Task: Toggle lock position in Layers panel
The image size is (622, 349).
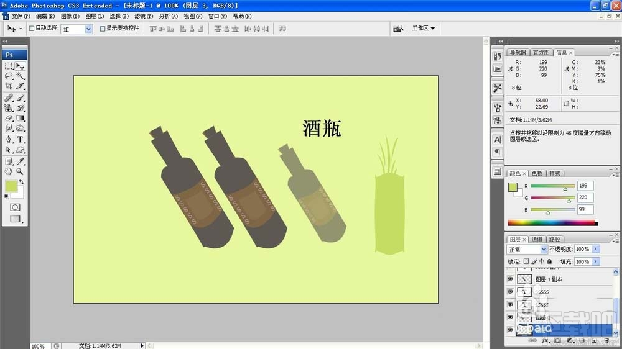Action: [x=542, y=261]
